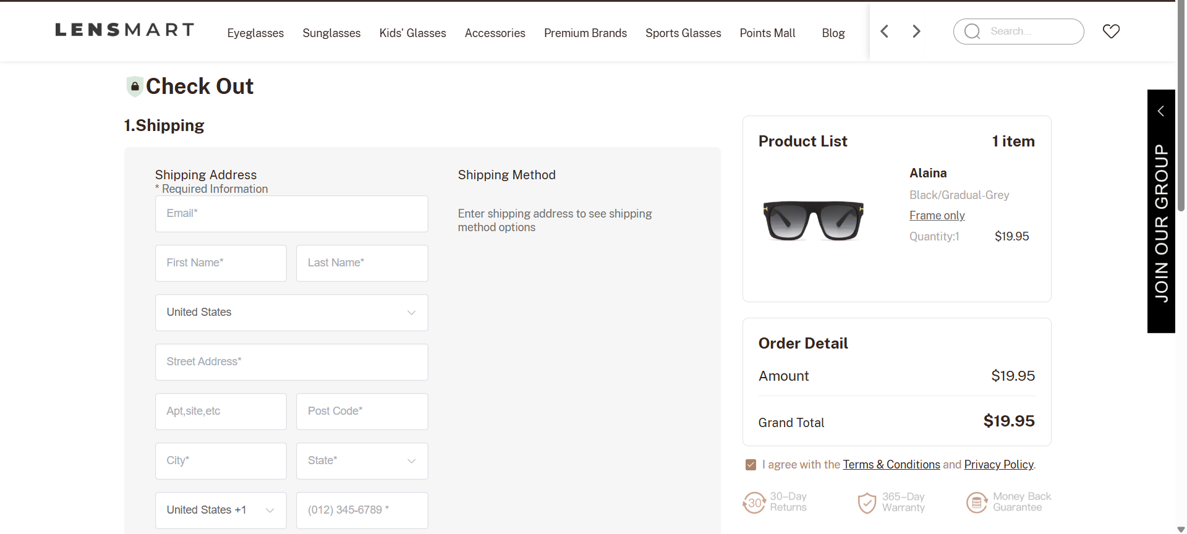The height and width of the screenshot is (534, 1187).
Task: Open the Terms & Conditions link
Action: pos(891,465)
